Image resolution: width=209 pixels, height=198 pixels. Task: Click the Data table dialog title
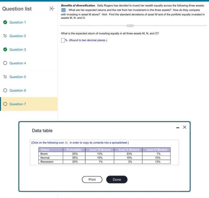[42, 131]
